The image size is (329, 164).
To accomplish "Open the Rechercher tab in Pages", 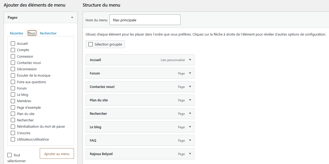I will [48, 33].
